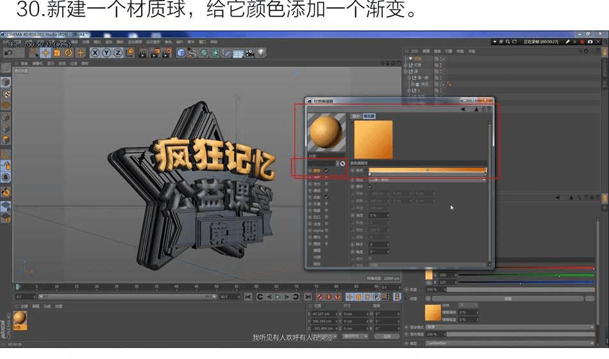Toggle the X axis lock
Viewport: 609px width, 359px height.
coord(95,53)
